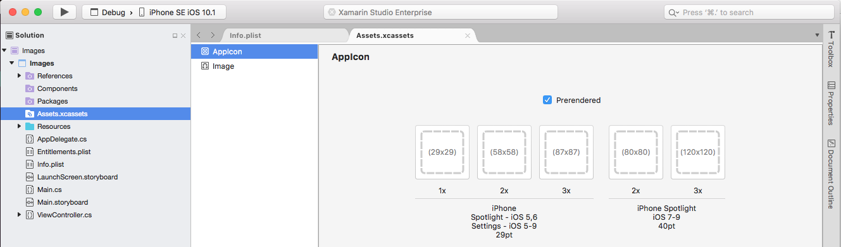
Task: Open the tab list dropdown arrow
Action: tap(817, 35)
